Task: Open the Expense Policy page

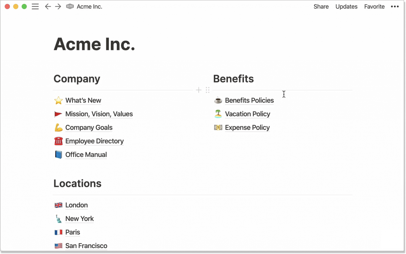Action: tap(247, 128)
